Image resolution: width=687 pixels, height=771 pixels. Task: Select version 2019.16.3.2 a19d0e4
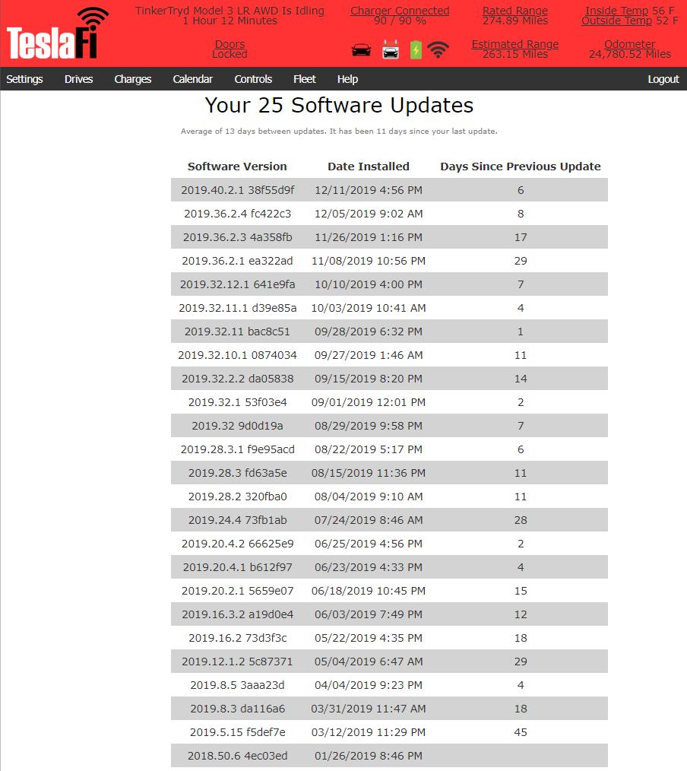click(x=237, y=615)
